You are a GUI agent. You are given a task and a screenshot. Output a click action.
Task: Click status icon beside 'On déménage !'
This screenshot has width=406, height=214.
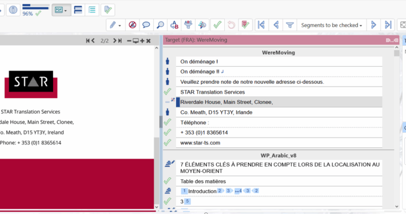coord(168,61)
